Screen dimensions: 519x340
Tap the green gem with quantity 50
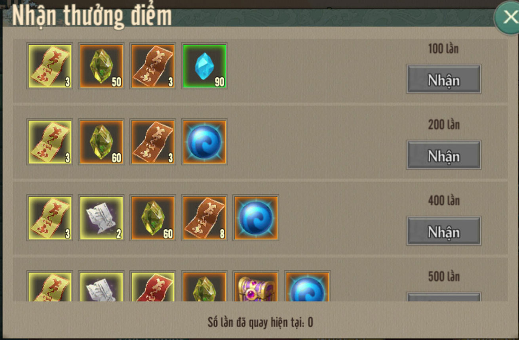coord(101,66)
